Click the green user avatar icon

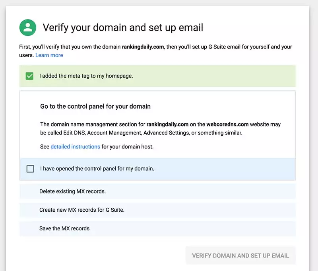(x=28, y=27)
